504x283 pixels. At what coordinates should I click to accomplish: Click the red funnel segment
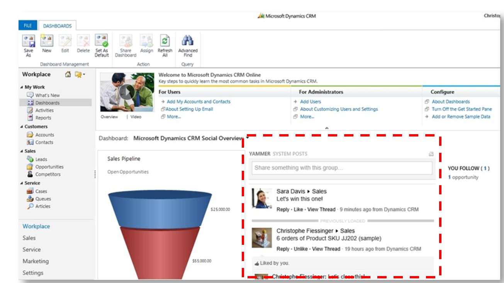coord(159,253)
